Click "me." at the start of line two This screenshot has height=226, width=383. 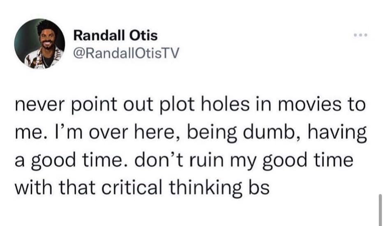25,133
